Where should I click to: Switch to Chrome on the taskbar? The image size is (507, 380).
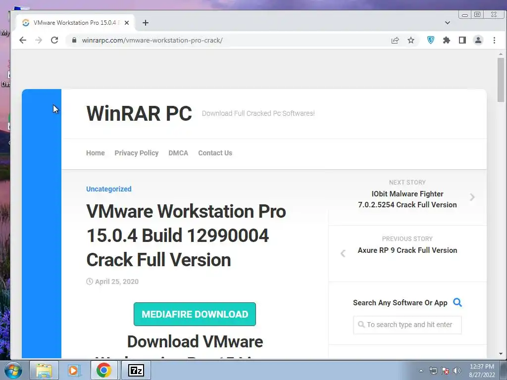tap(104, 370)
